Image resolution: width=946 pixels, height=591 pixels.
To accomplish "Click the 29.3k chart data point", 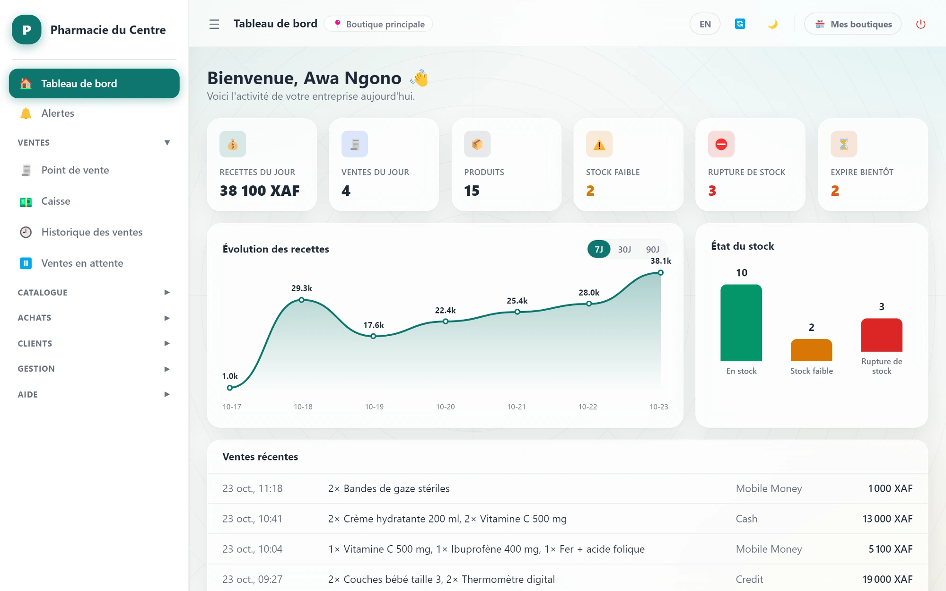I will pos(301,300).
